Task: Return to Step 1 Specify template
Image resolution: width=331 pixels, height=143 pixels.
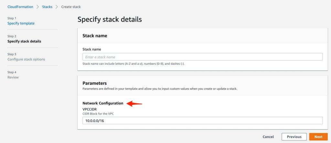Action: tap(21, 23)
